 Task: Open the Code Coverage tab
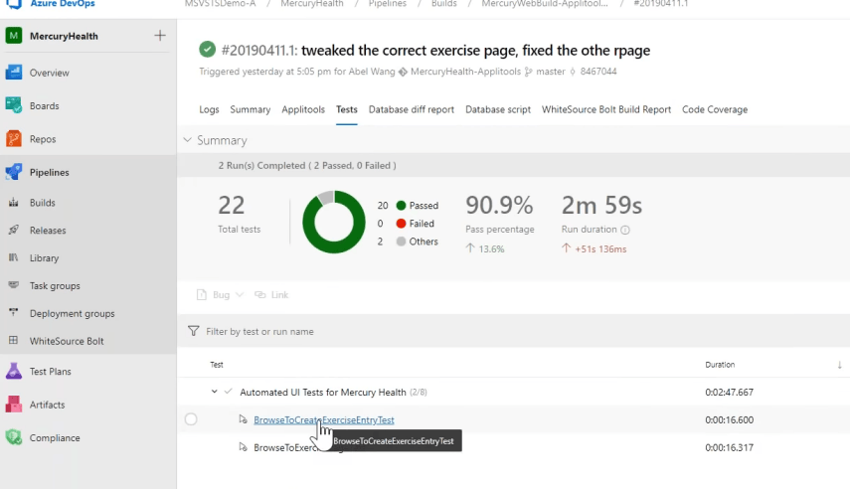coord(715,109)
